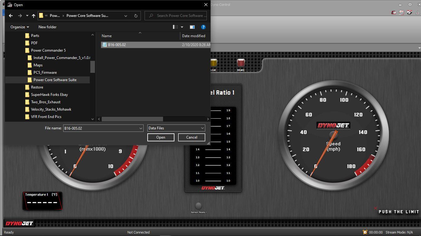Click the tree scroll up arrow
The width and height of the screenshot is (421, 236).
coord(92,35)
